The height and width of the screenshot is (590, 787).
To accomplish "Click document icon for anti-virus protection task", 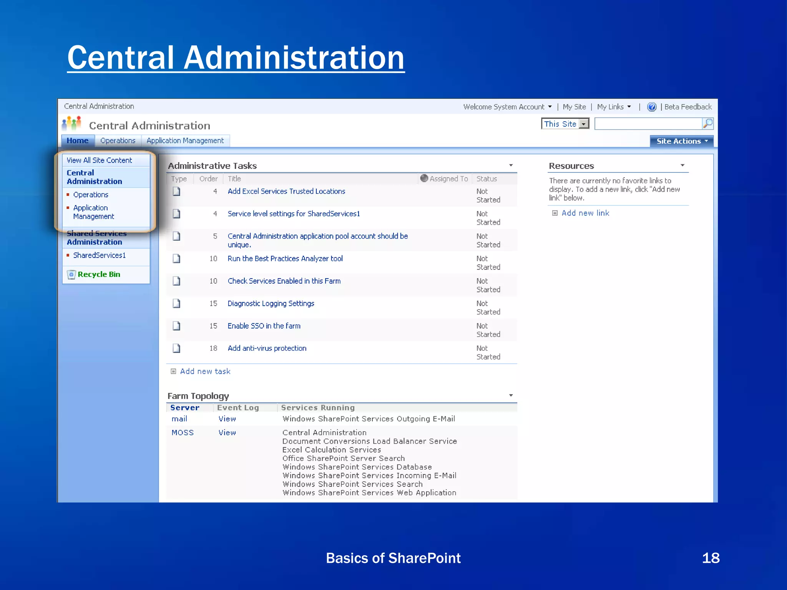I will (x=176, y=348).
